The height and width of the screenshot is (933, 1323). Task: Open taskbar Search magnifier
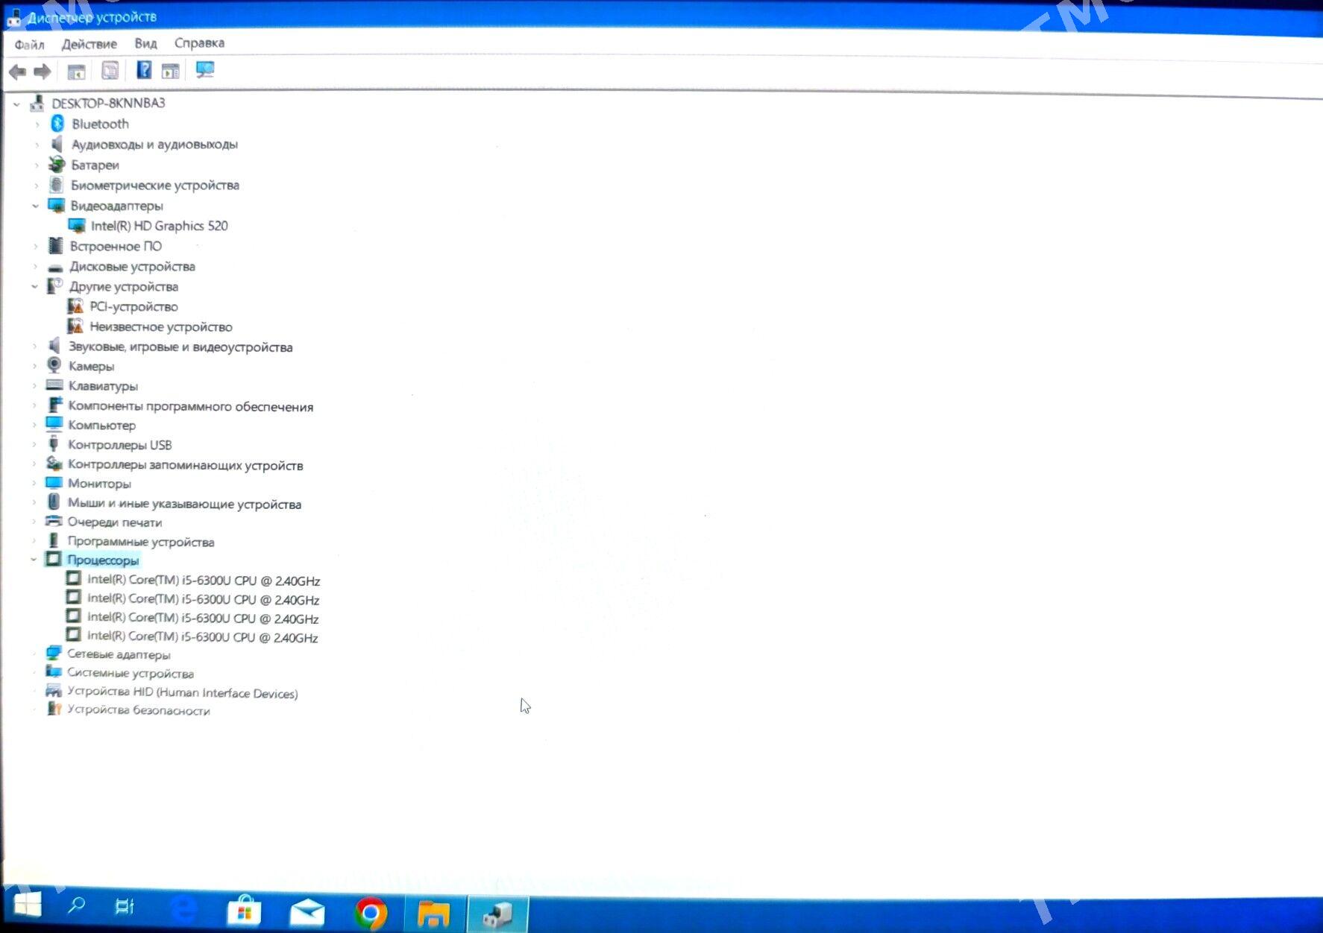(76, 906)
